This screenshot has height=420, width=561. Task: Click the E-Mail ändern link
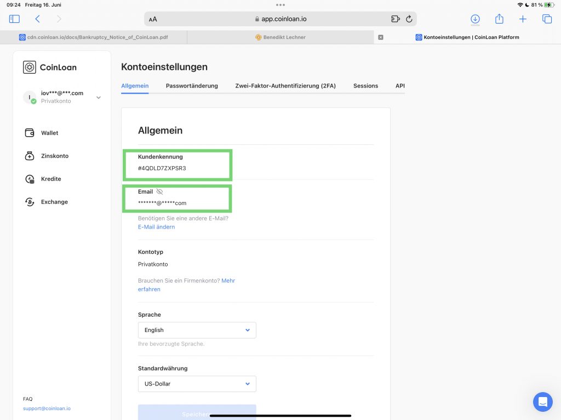pyautogui.click(x=156, y=227)
